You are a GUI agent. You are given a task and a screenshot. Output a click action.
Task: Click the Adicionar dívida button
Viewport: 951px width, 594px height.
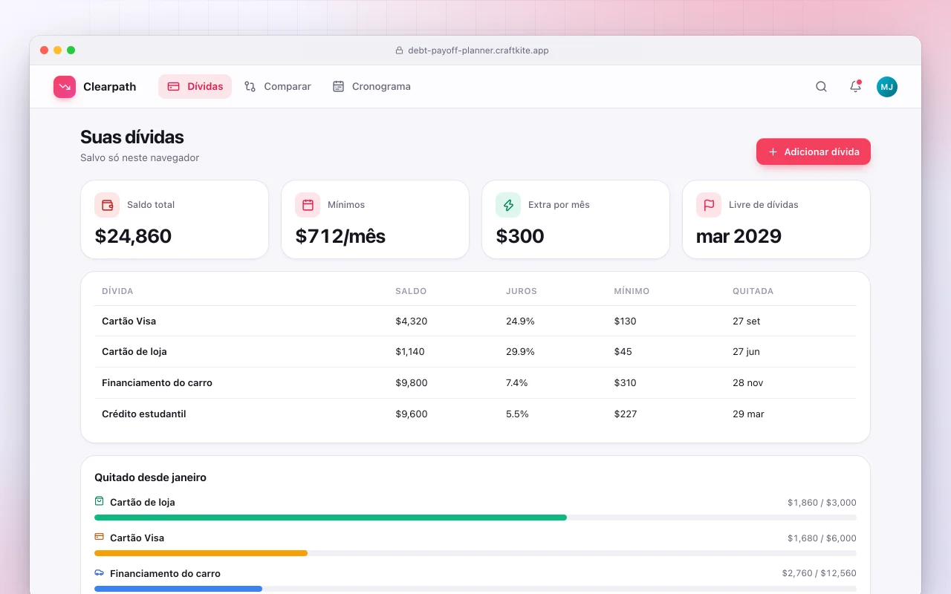814,151
